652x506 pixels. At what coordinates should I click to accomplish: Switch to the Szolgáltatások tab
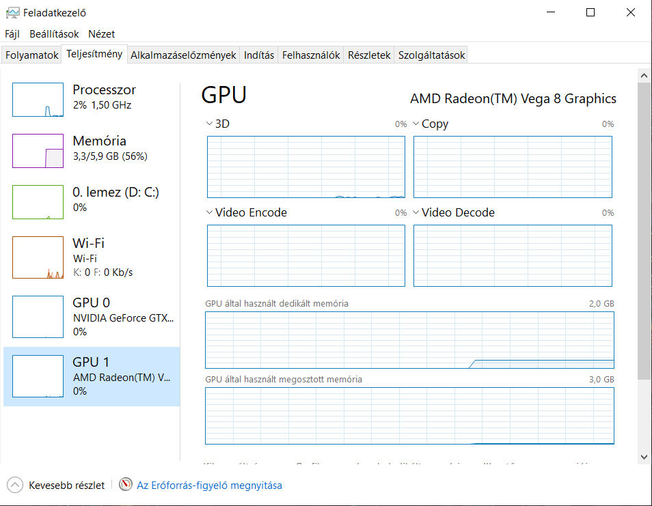tap(431, 55)
